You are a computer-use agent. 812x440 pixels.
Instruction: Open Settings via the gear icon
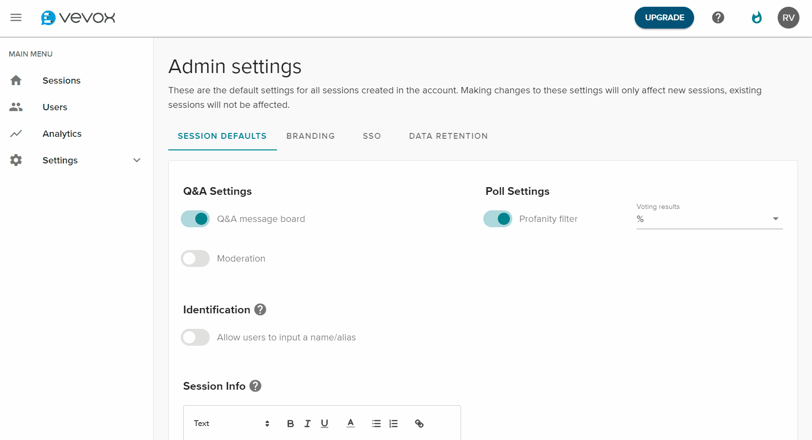[16, 160]
